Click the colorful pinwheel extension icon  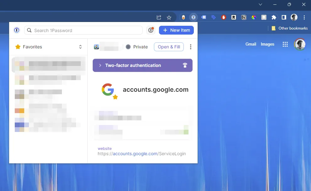[254, 18]
